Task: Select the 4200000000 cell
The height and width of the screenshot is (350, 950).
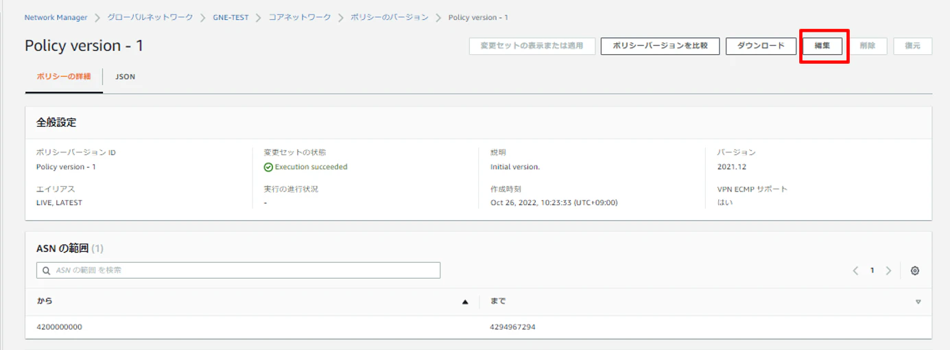Action: click(x=59, y=327)
